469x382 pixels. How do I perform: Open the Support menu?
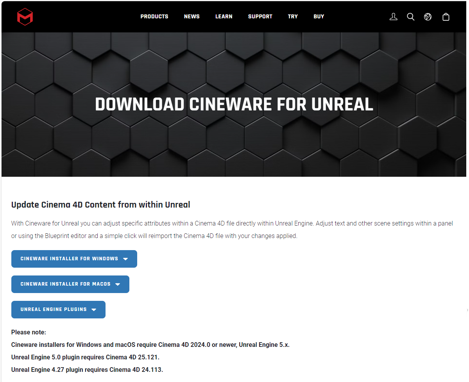point(260,16)
